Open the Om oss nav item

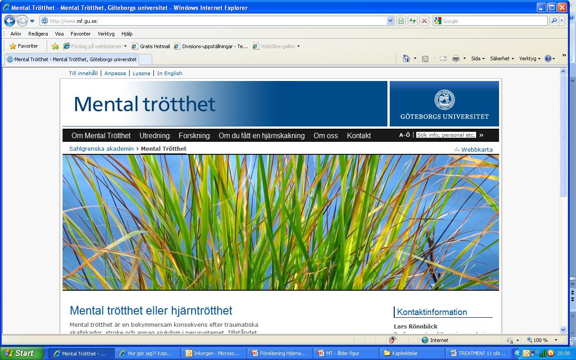click(326, 135)
